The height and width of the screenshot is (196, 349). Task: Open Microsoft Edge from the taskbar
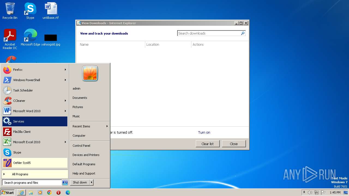pos(68,192)
